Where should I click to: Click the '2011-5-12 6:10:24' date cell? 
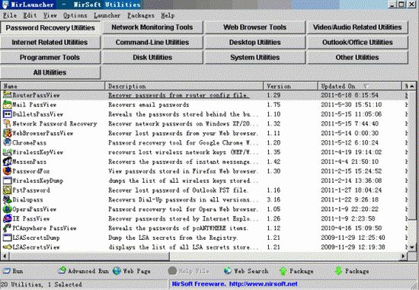350,142
